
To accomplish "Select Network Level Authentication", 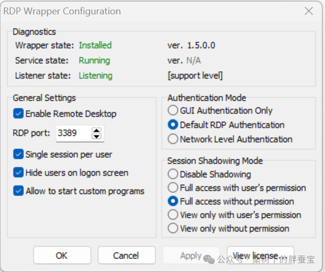I will [x=173, y=139].
